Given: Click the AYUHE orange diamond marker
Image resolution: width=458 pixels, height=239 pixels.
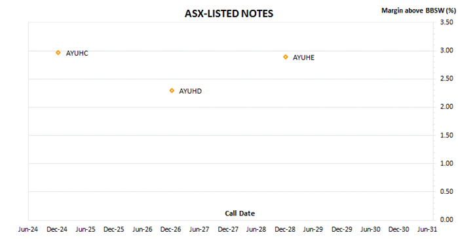Looking at the screenshot, I should (286, 57).
